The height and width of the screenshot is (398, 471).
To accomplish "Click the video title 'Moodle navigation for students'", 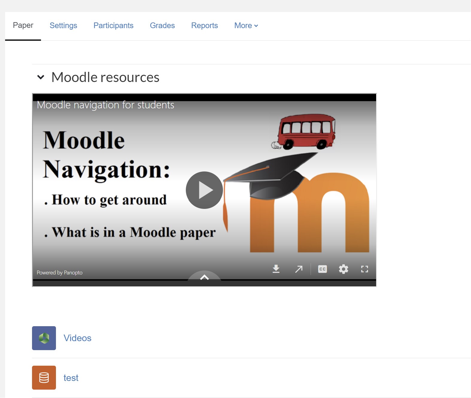I will pos(105,105).
